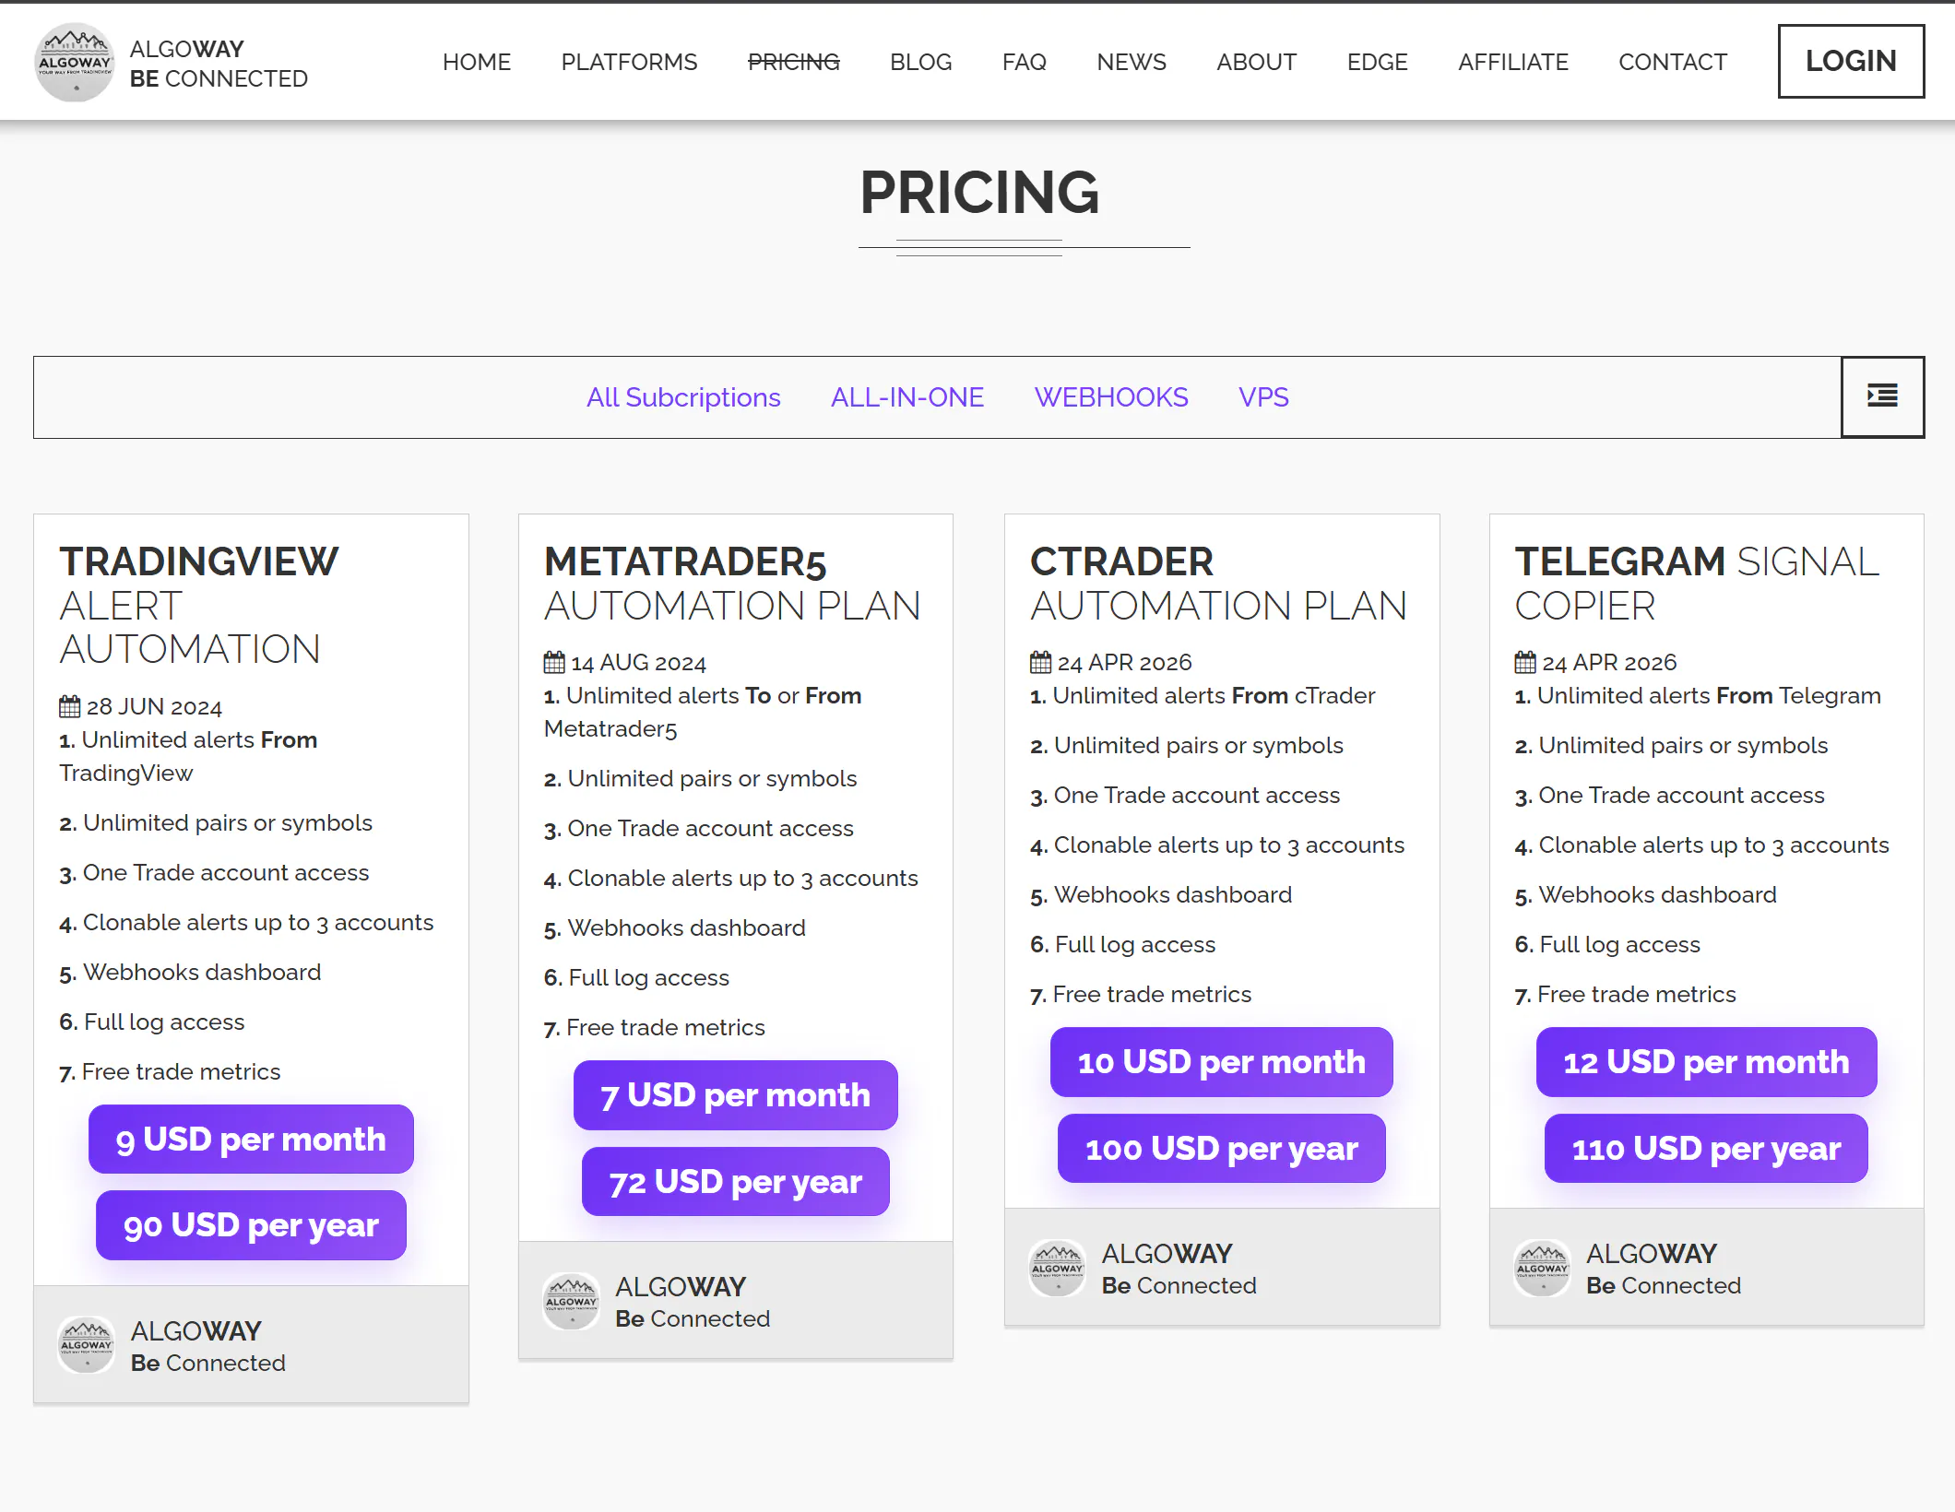This screenshot has height=1512, width=1955.
Task: Choose 9 USD per month plan
Action: tap(251, 1139)
